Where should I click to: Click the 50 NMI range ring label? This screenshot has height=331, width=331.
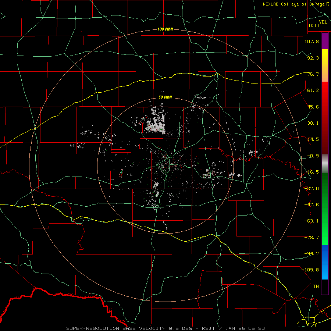[165, 97]
